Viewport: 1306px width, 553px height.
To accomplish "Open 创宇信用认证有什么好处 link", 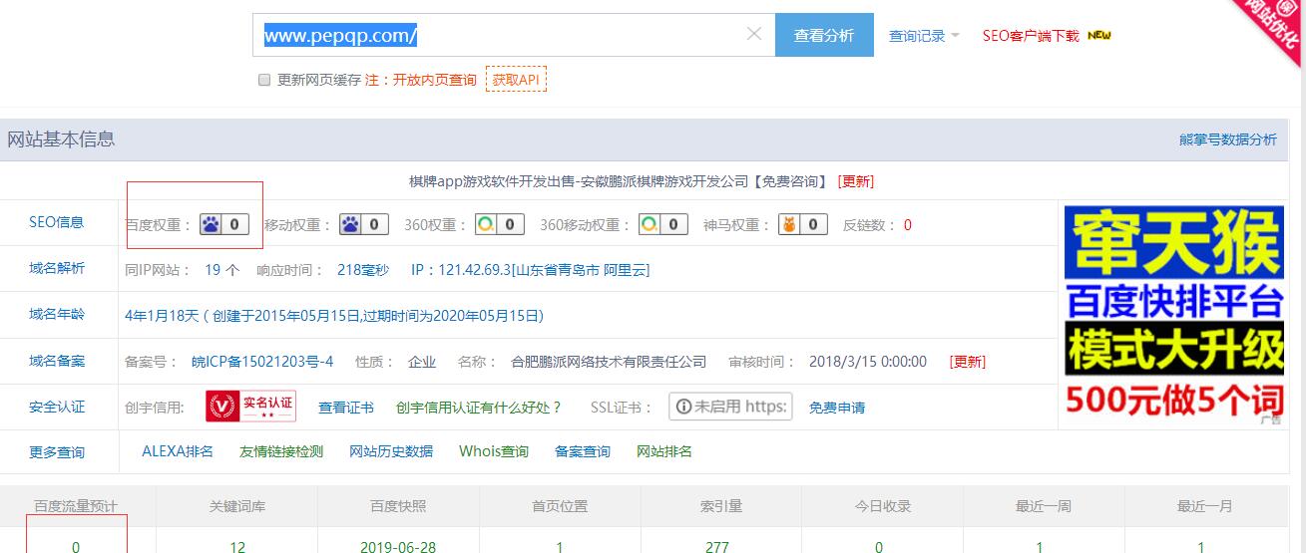I will pos(479,408).
